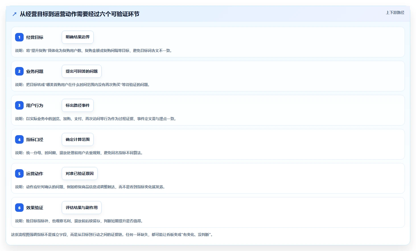Click the 业务问题 step name
The height and width of the screenshot is (251, 416).
tap(35, 71)
